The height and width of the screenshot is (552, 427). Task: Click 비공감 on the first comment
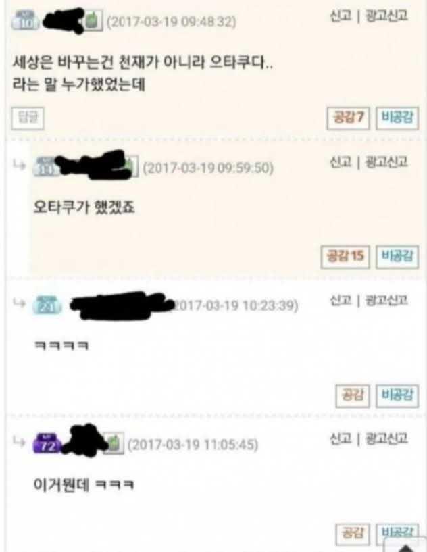pos(397,119)
